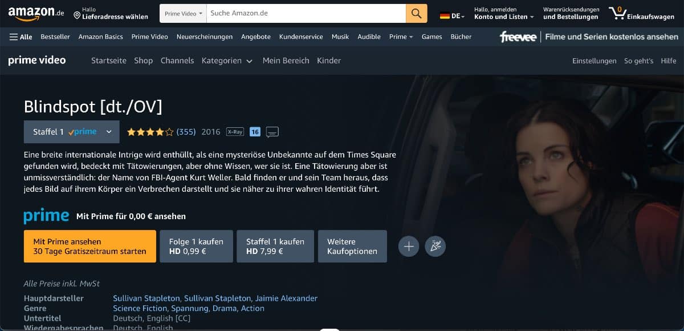Click the year 2016 text
The image size is (684, 331).
[211, 132]
